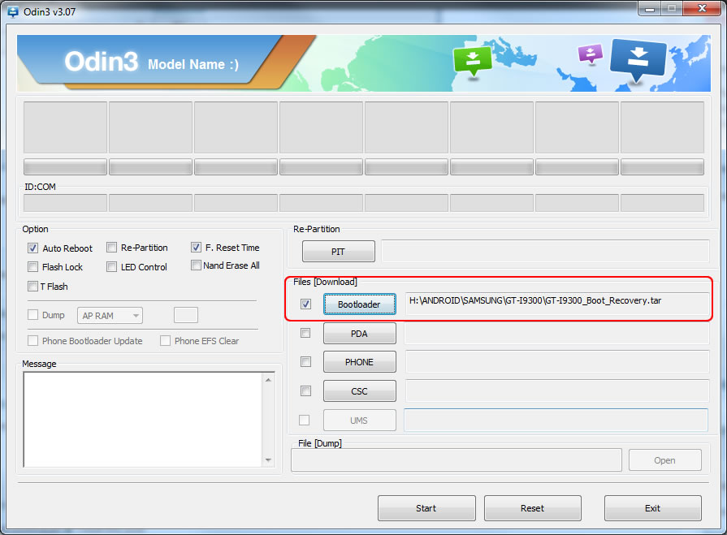
Task: Click the Bootloader file button
Action: 359,304
